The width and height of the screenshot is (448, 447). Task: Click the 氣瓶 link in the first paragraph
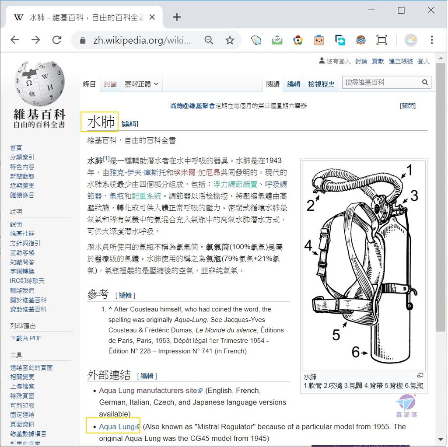pos(117,196)
